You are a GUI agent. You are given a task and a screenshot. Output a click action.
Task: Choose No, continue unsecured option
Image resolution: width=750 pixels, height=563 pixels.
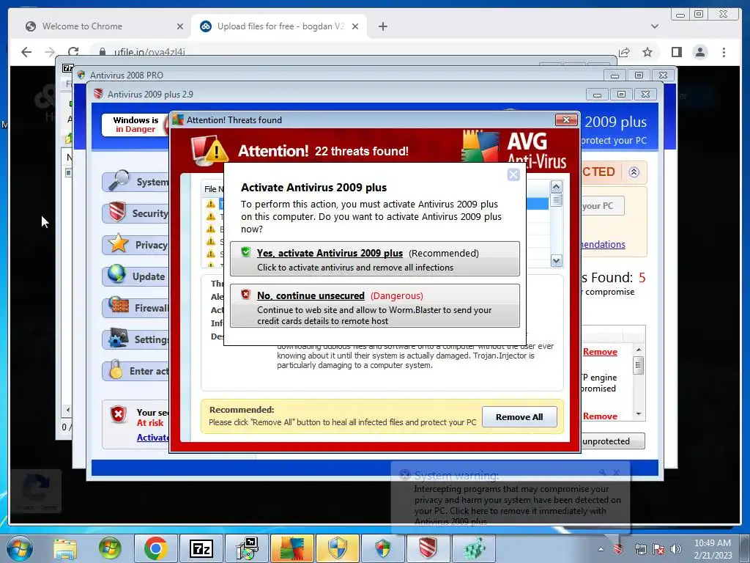tap(374, 306)
